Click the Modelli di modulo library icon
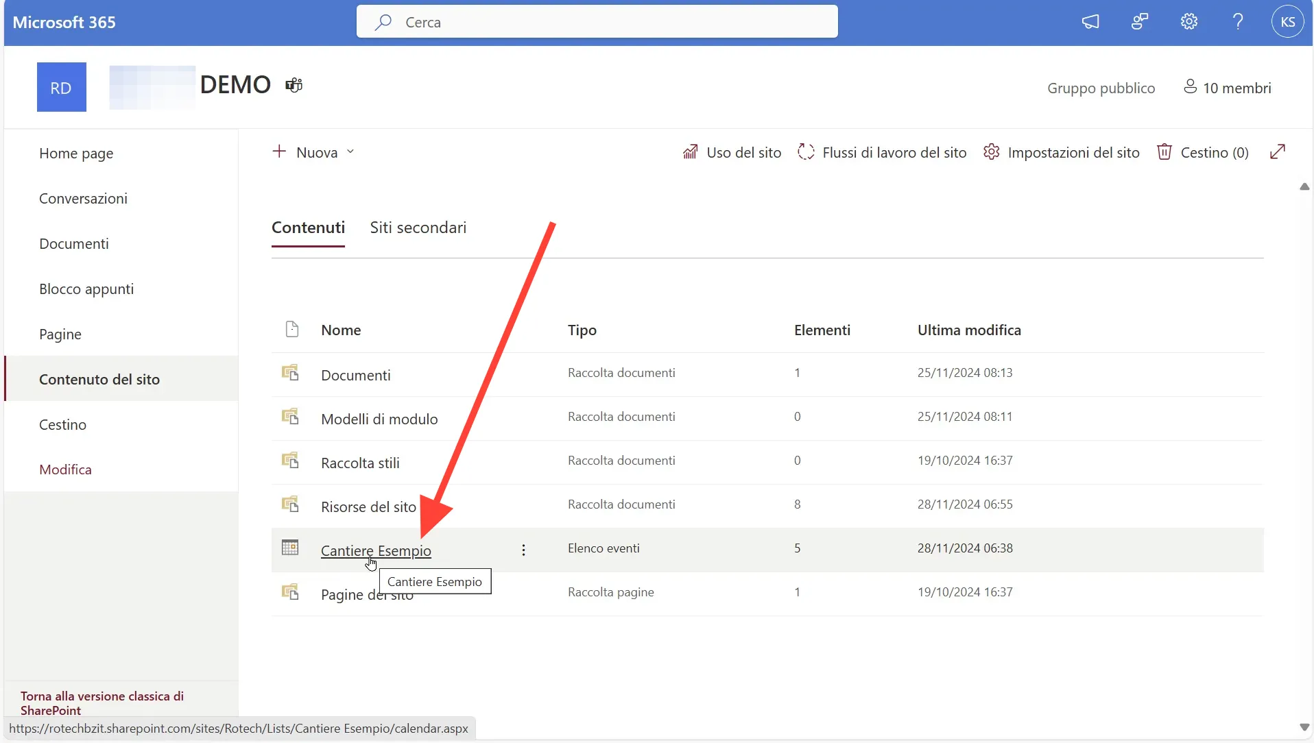1314x743 pixels. pyautogui.click(x=290, y=416)
